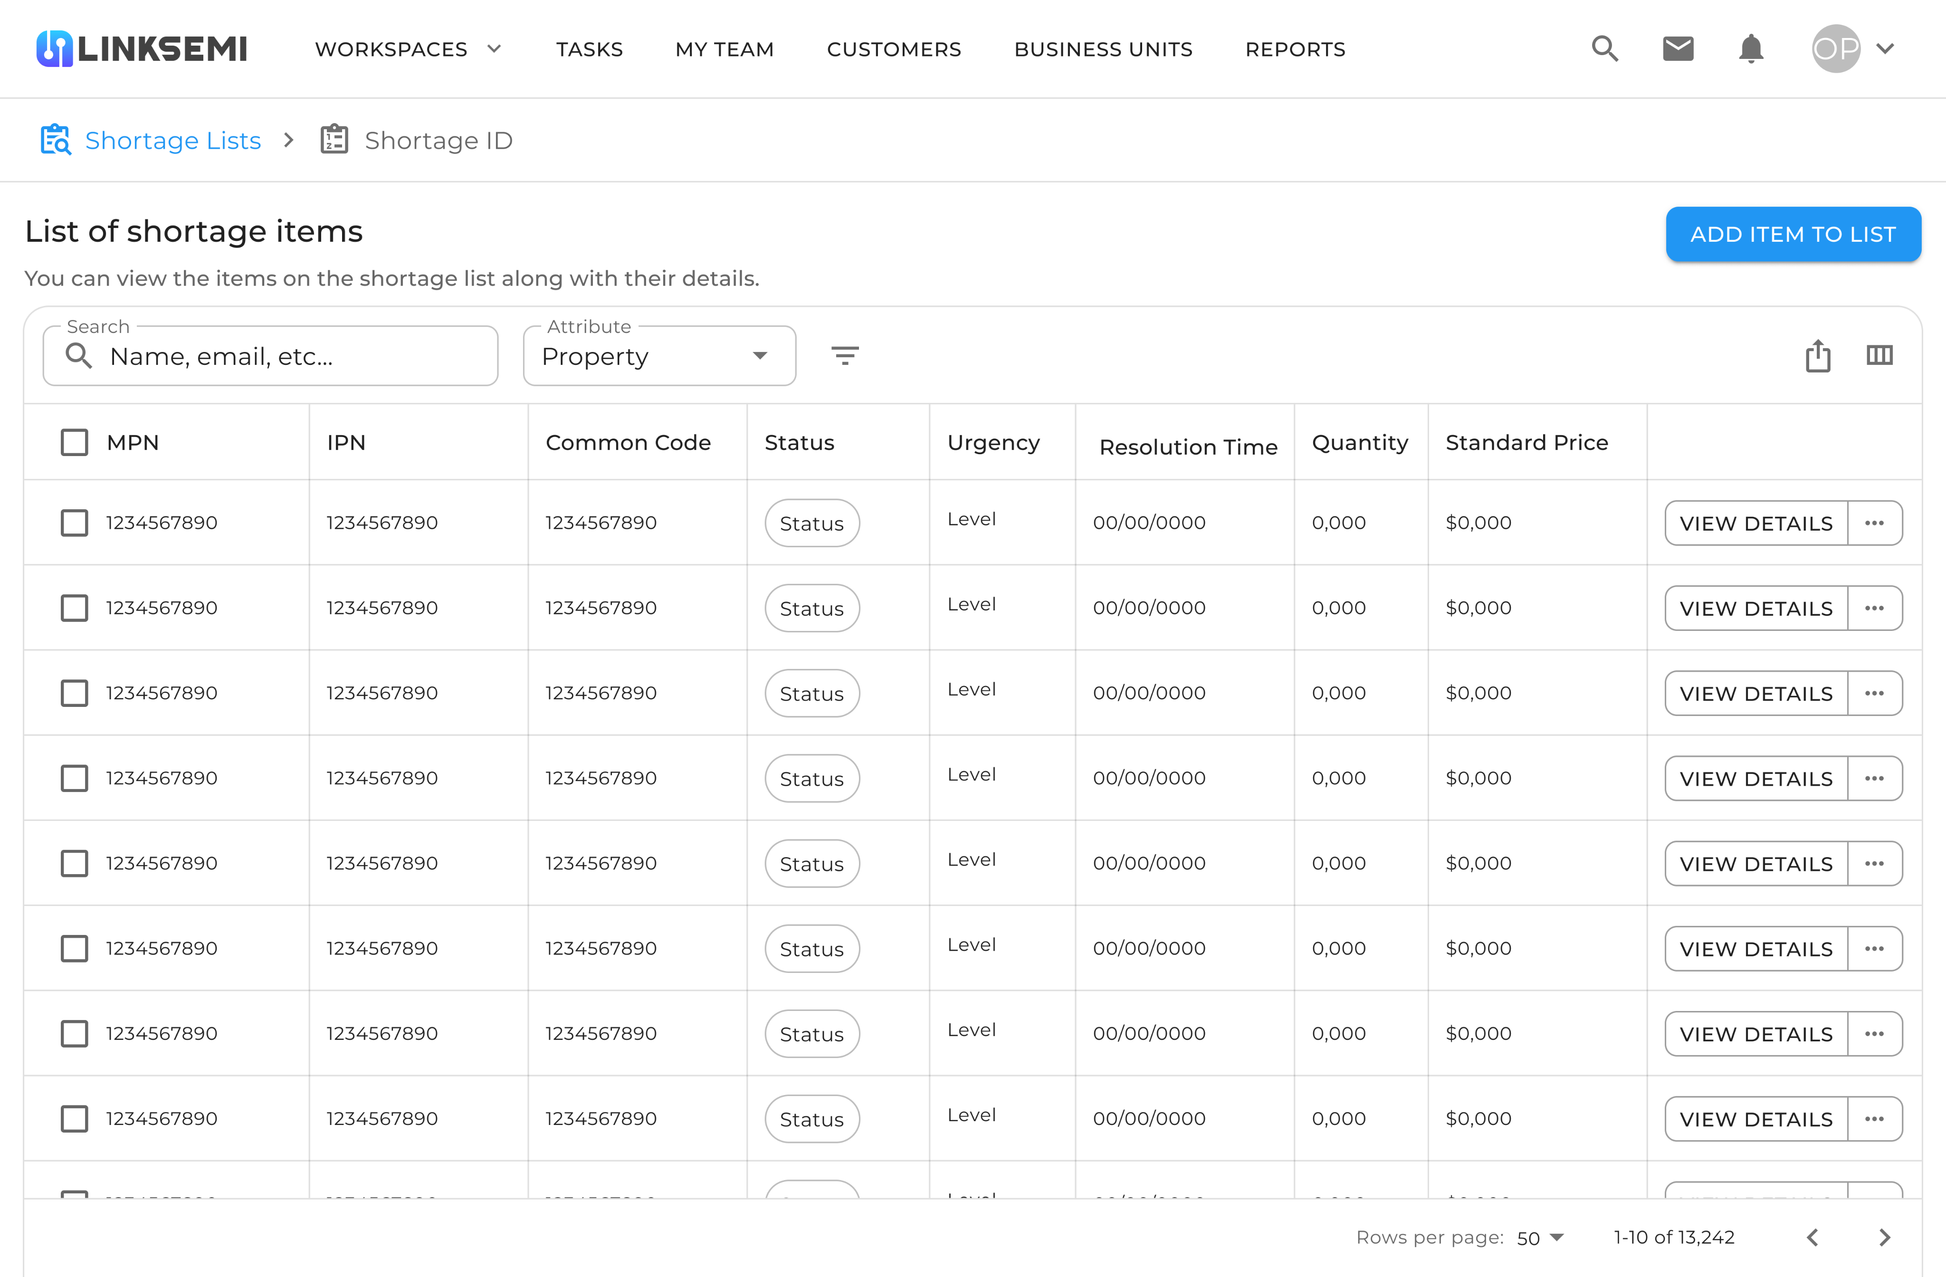Select the third row checkbox
Viewport: 1946px width, 1277px height.
coord(75,693)
